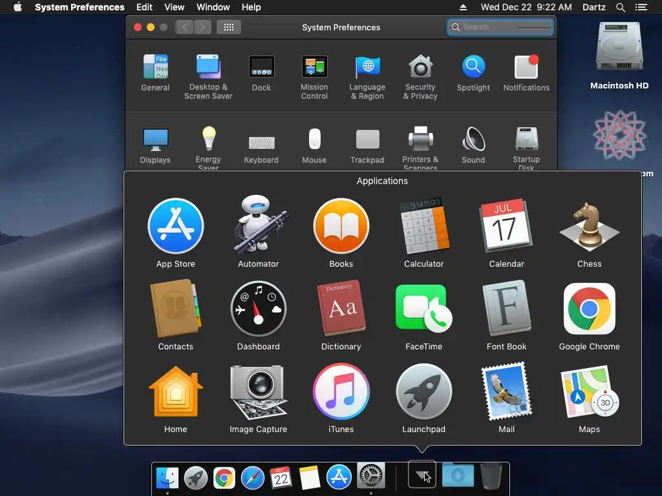Open Calculator in Applications stack
This screenshot has height=496, width=662.
click(x=424, y=225)
